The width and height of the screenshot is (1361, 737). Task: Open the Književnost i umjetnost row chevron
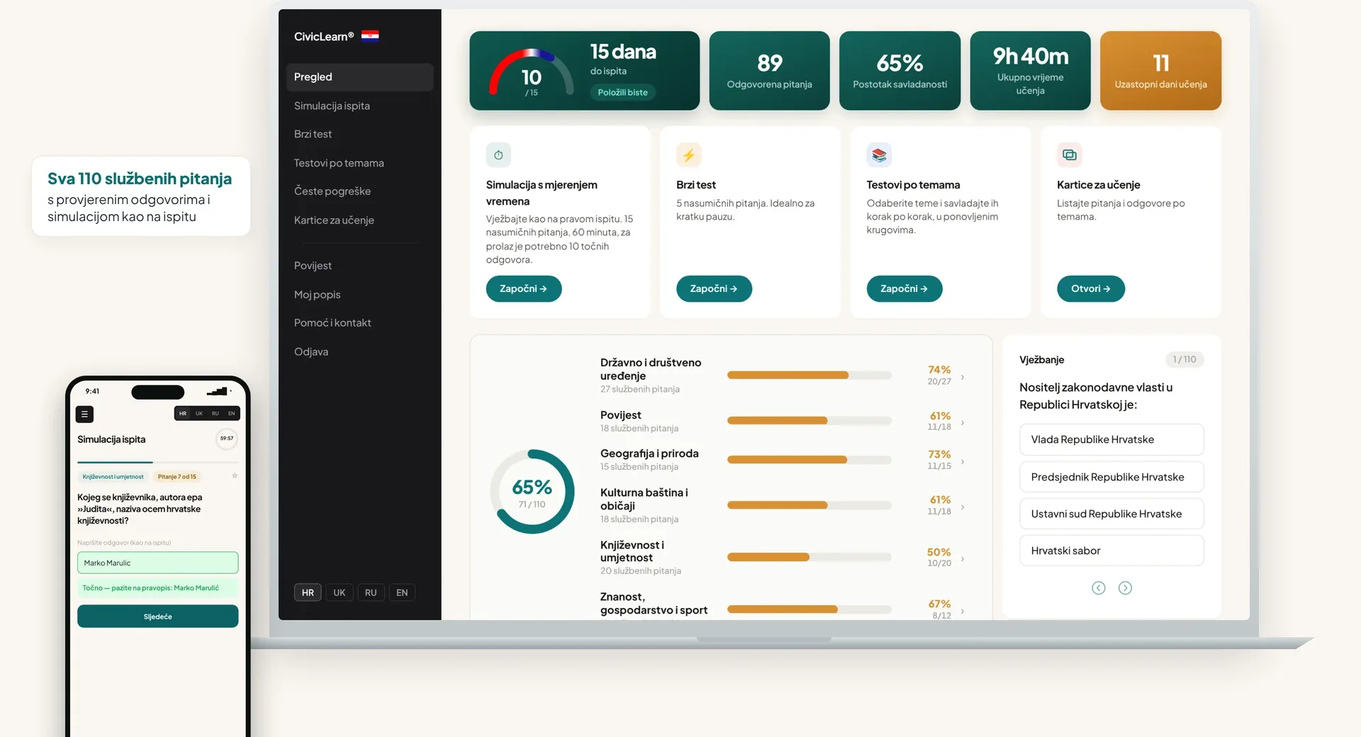pos(963,559)
